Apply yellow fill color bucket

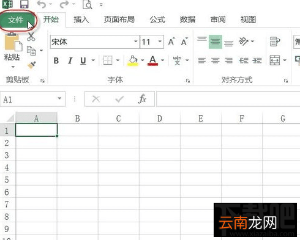click(133, 60)
